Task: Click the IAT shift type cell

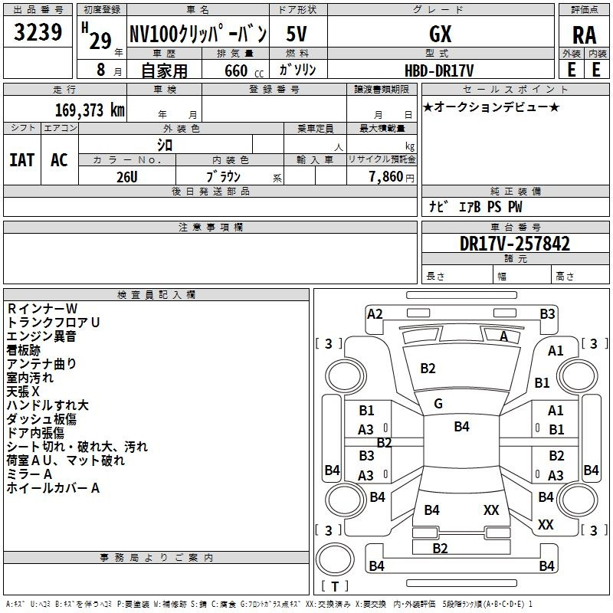Action: (21, 159)
